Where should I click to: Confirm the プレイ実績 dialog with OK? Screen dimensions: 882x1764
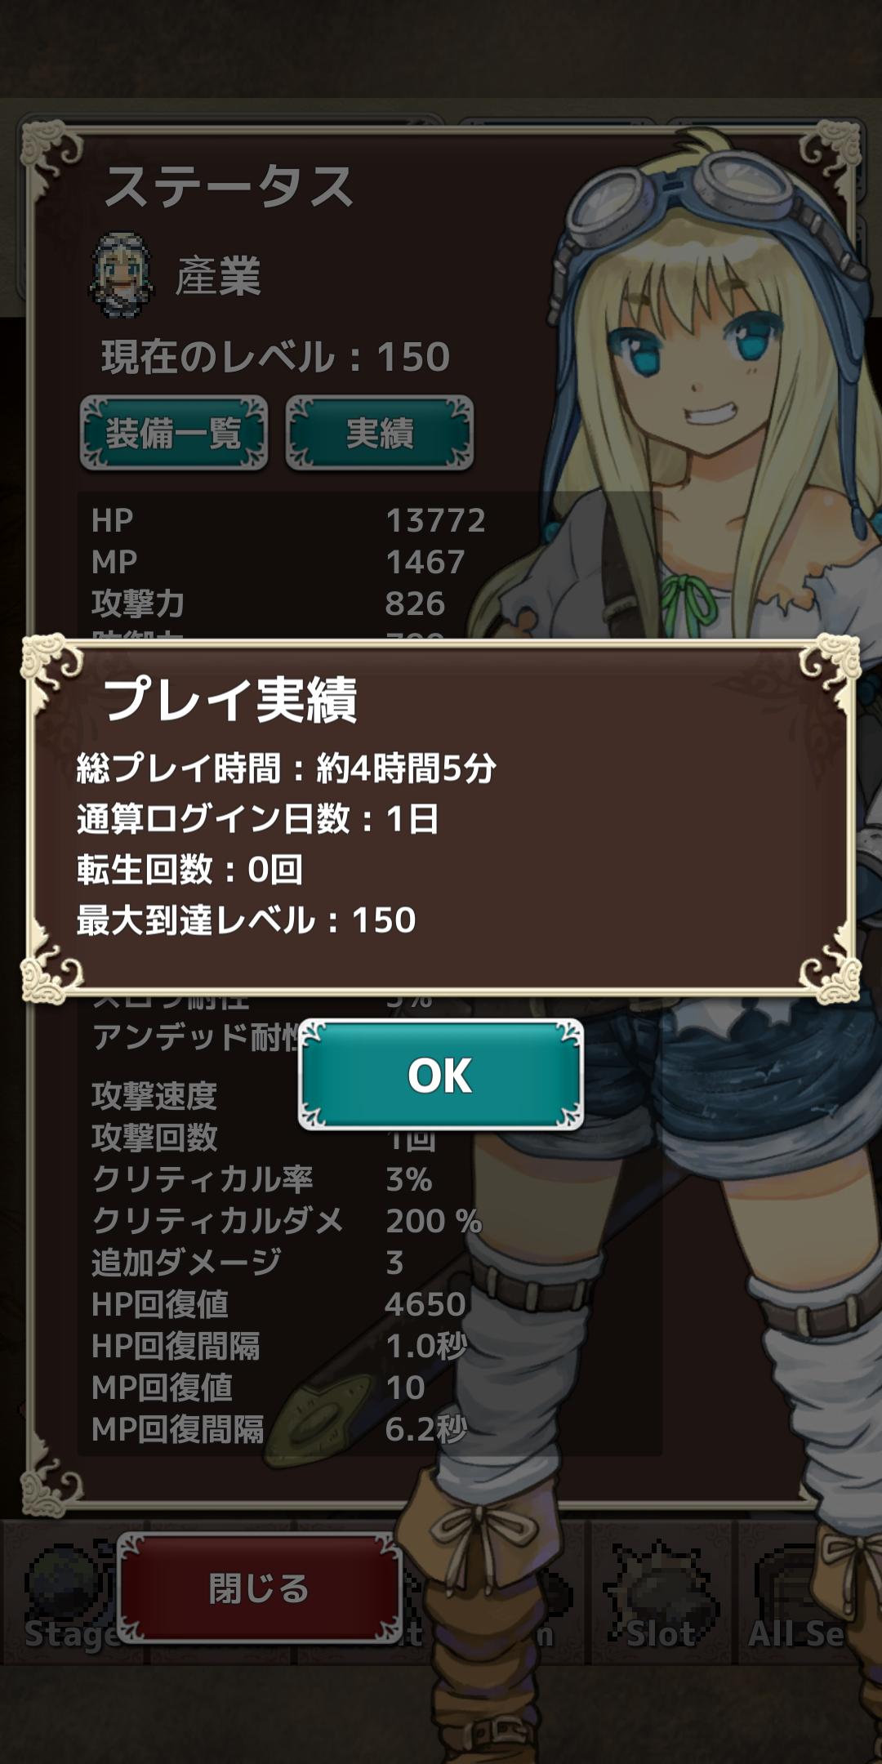click(440, 1075)
